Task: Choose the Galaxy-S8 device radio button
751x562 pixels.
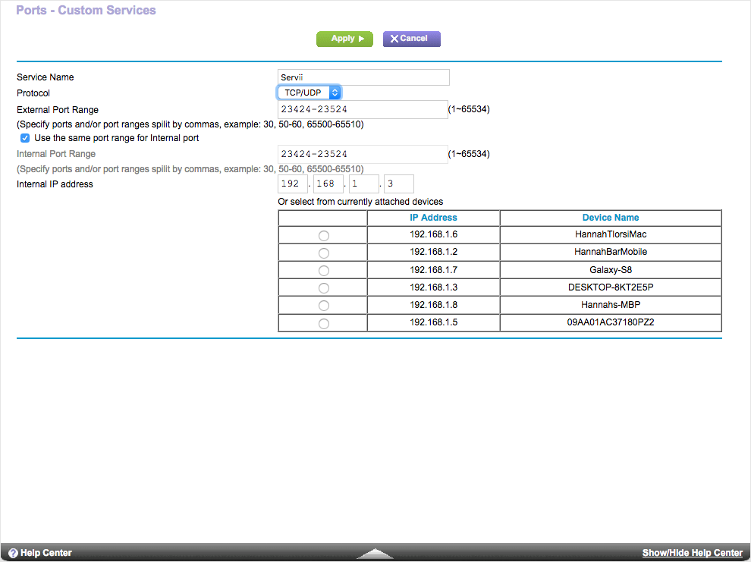Action: [324, 271]
